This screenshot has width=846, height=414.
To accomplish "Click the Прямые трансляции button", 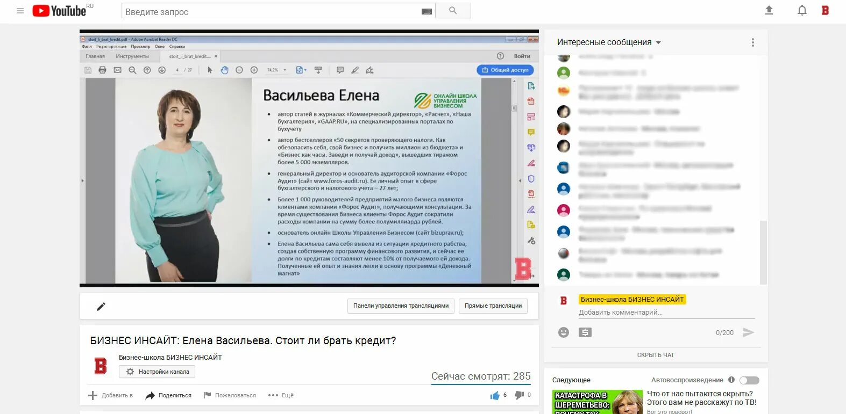I will tap(493, 306).
